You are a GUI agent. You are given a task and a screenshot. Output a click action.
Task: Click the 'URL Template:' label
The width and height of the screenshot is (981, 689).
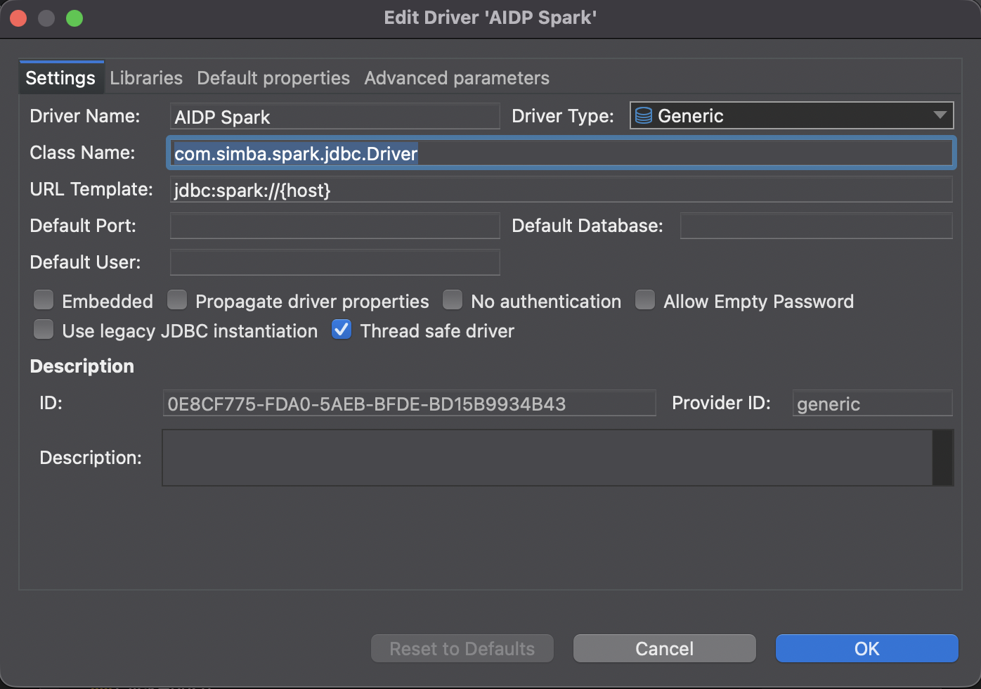click(91, 189)
